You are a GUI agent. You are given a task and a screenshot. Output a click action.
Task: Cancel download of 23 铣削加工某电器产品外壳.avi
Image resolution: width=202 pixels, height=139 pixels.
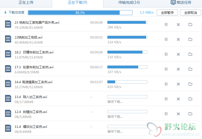click(x=178, y=24)
